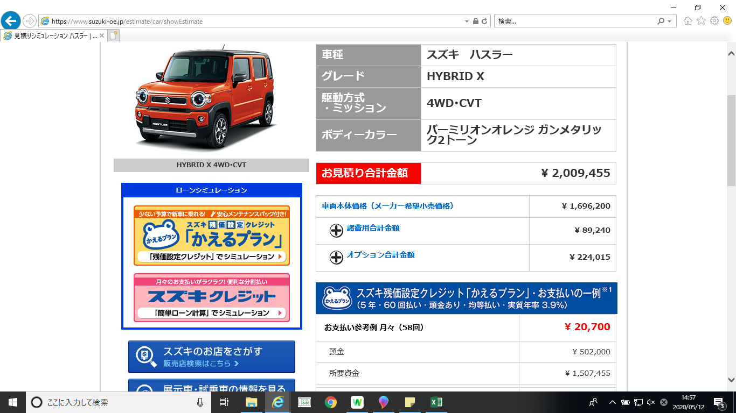The width and height of the screenshot is (736, 413).
Task: Click the vertical scrollbar thumb
Action: (x=731, y=140)
